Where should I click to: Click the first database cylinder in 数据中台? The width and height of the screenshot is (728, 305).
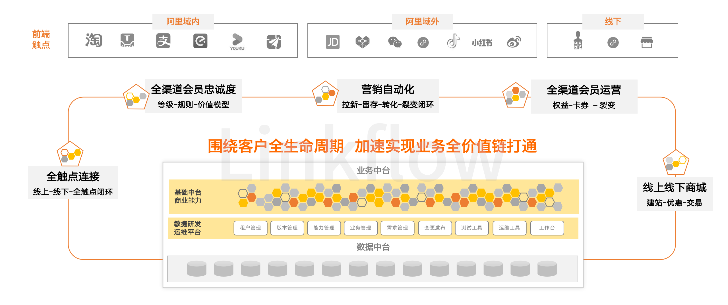tap(197, 269)
